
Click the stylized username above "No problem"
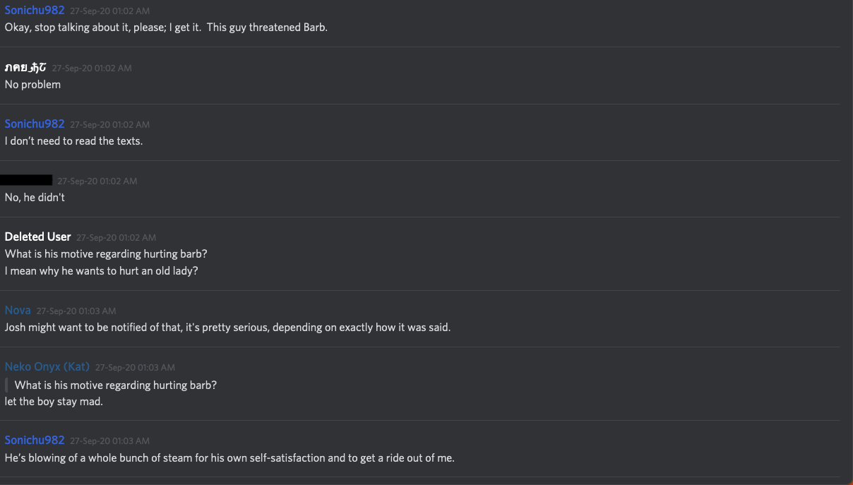25,68
